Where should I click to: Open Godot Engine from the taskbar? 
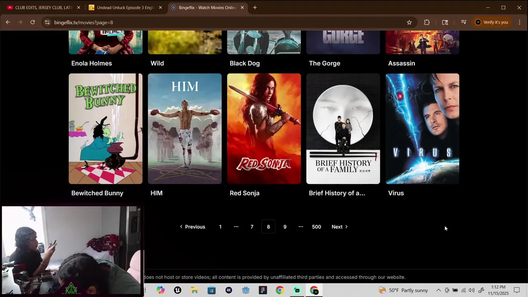(246, 290)
